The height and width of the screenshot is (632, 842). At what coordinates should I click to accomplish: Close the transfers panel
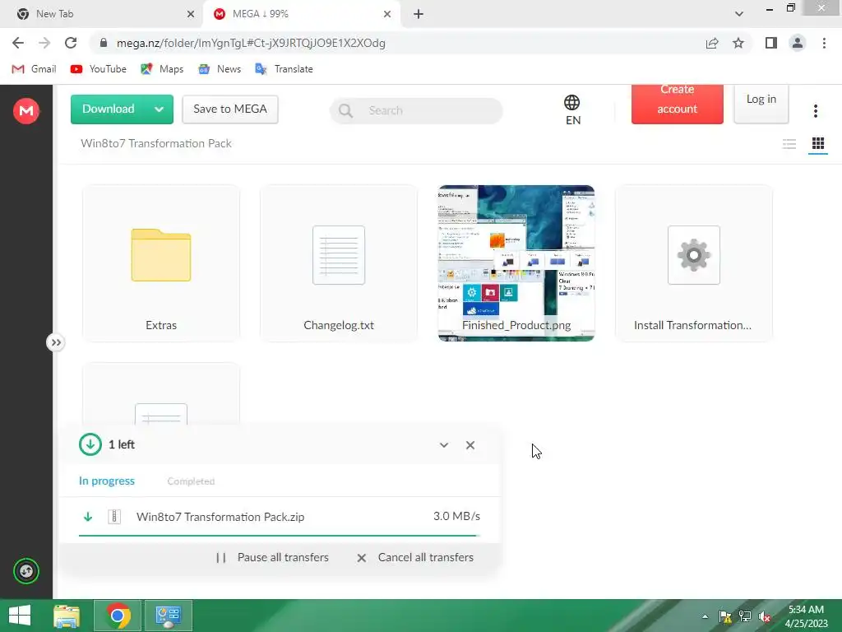point(470,445)
